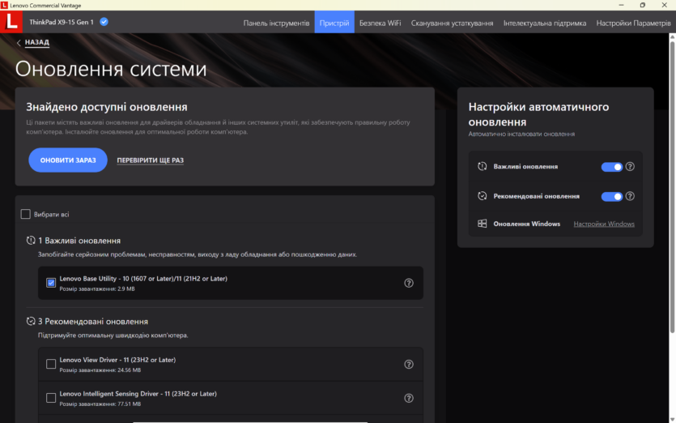Click ПЕРЕВІРИТИ ЩЕ РАЗ link
This screenshot has width=676, height=423.
[150, 160]
